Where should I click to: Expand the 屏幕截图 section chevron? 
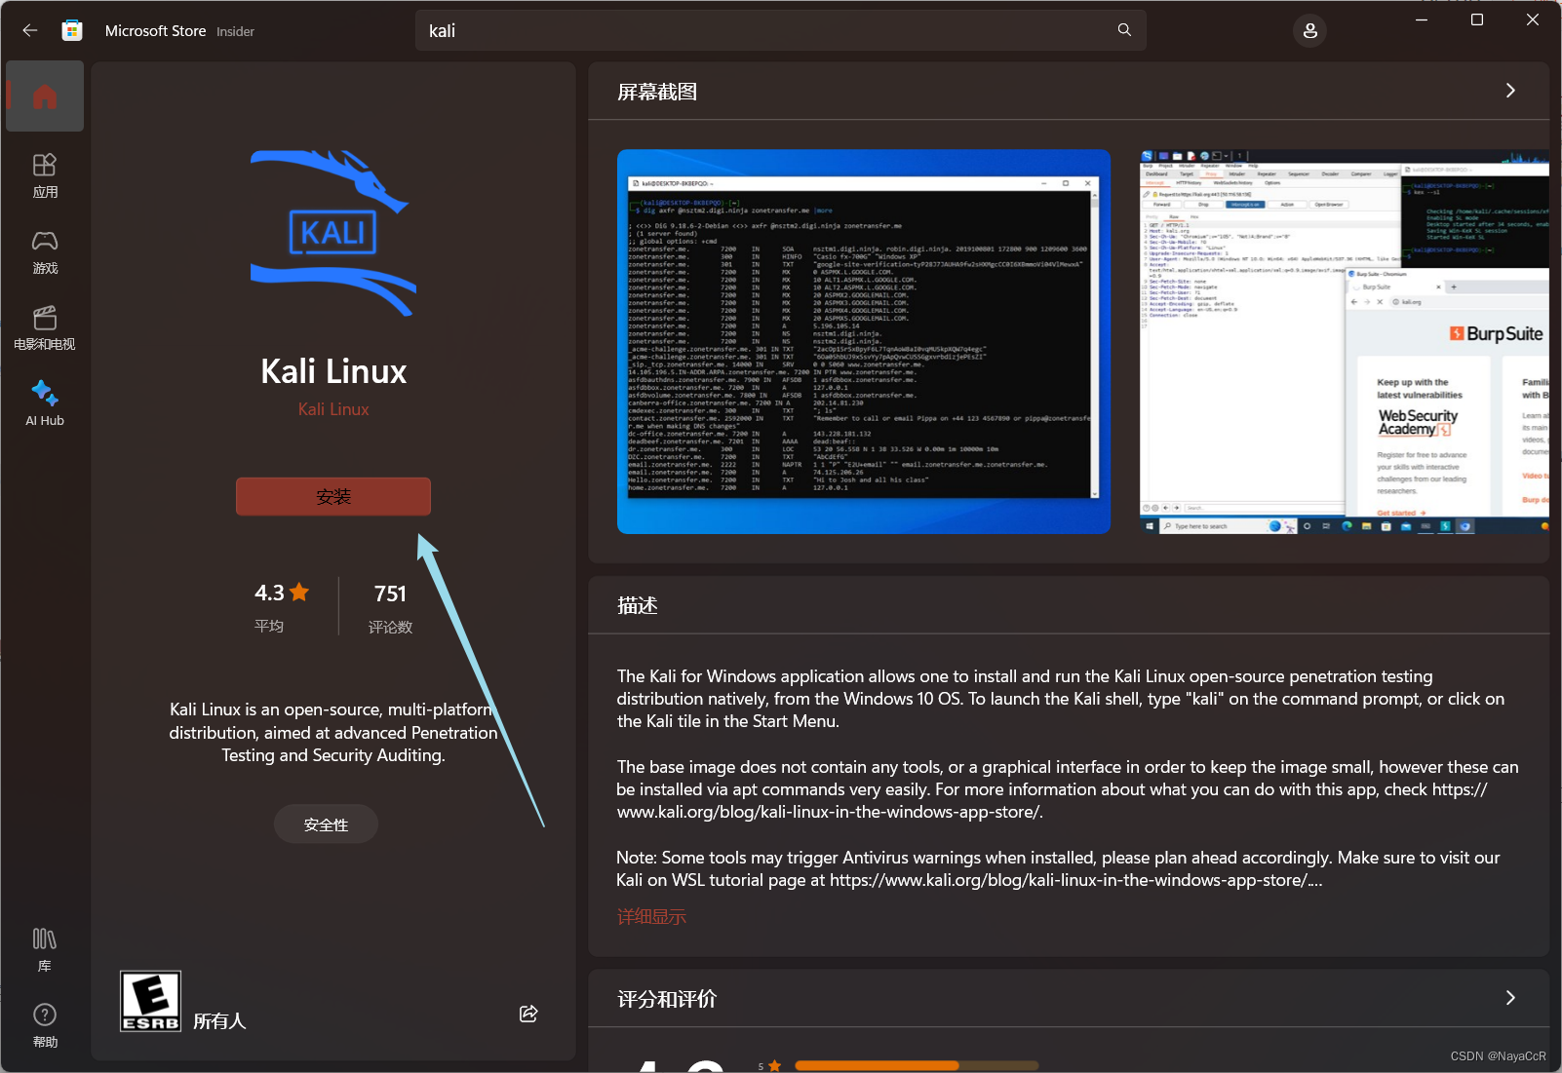click(1510, 91)
